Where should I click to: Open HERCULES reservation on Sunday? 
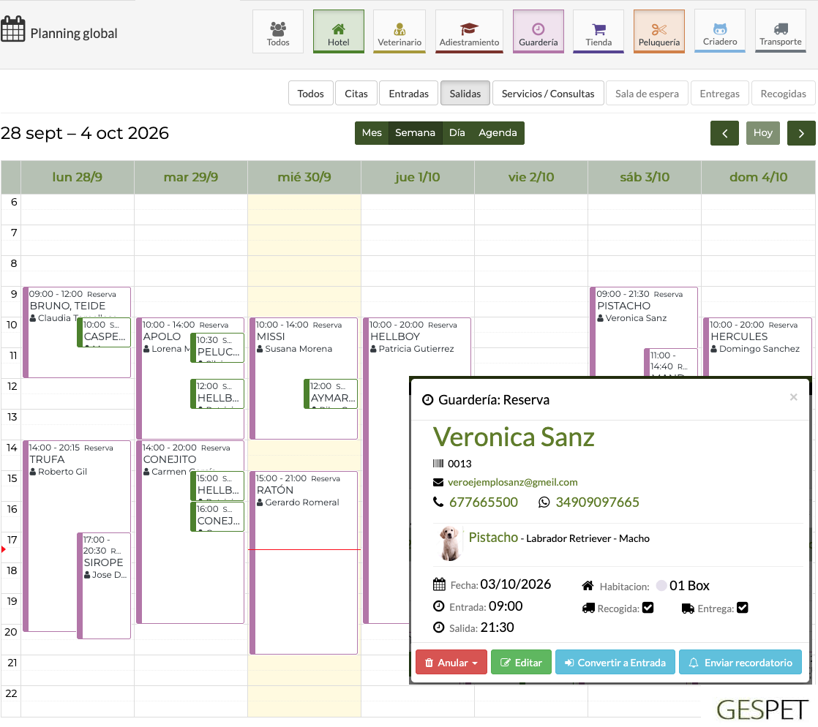tap(757, 346)
